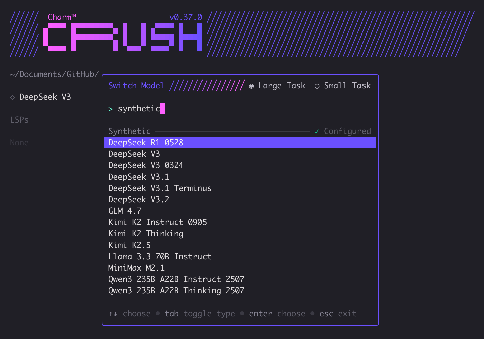Expand the LSPs section
The image size is (484, 339).
click(19, 120)
